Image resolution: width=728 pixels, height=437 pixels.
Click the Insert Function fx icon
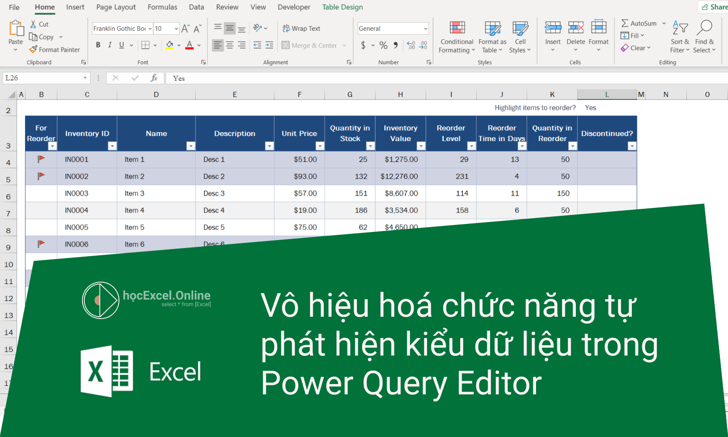click(x=154, y=78)
